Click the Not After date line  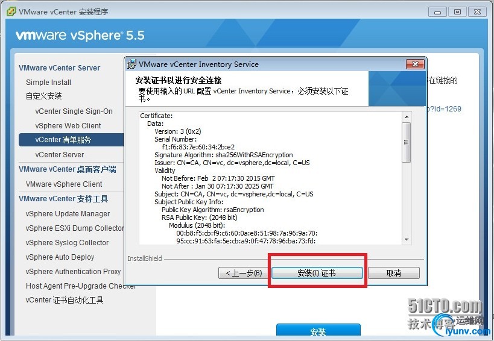pyautogui.click(x=218, y=187)
